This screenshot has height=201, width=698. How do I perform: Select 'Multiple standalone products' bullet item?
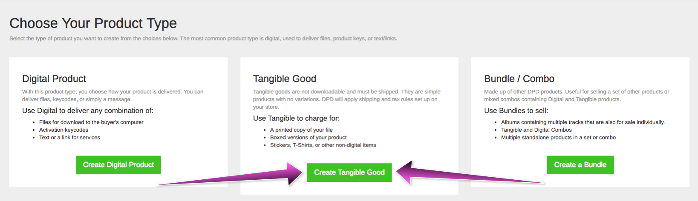(x=558, y=138)
